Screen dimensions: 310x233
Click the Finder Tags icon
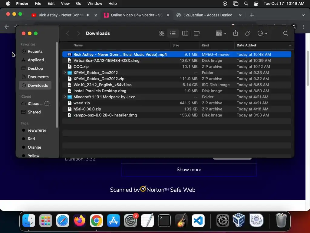coord(247,33)
